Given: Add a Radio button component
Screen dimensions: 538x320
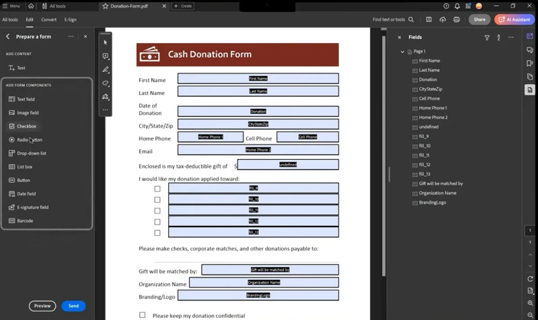Looking at the screenshot, I should click(26, 140).
